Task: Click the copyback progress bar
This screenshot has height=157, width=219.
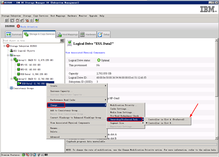Action: click(142, 145)
